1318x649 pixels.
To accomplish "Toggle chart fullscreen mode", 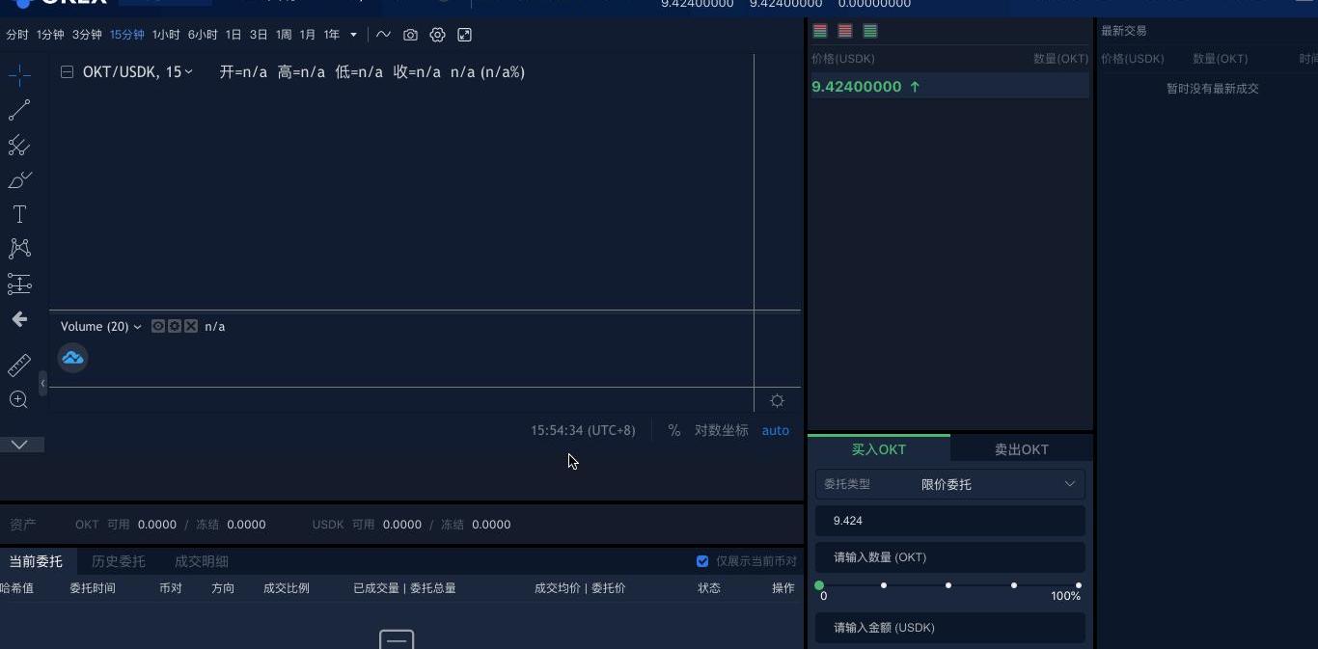I will tap(464, 35).
